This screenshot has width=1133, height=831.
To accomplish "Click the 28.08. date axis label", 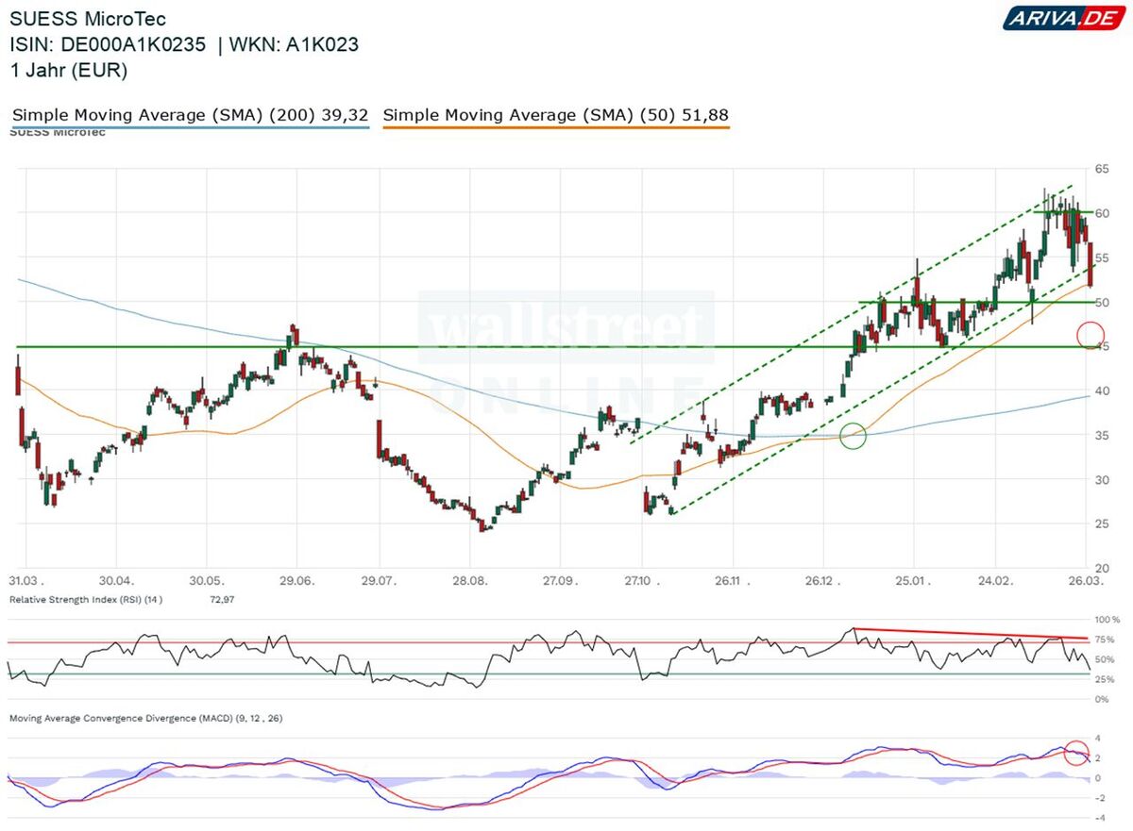I will pos(470,579).
